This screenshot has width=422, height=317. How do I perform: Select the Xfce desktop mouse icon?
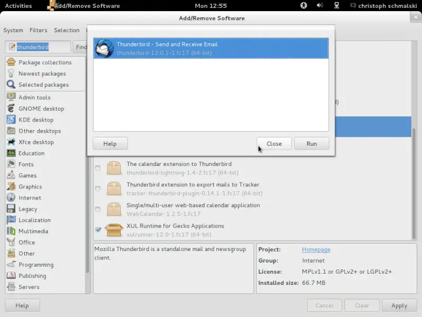(11, 142)
